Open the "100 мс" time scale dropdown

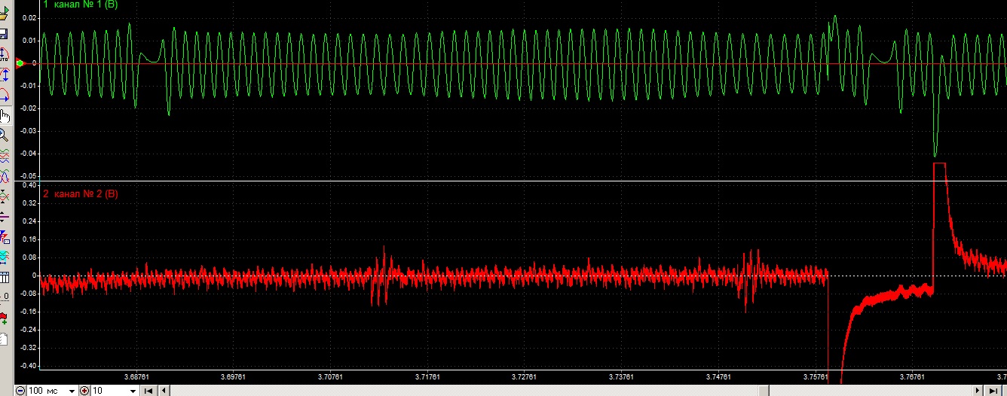72,391
